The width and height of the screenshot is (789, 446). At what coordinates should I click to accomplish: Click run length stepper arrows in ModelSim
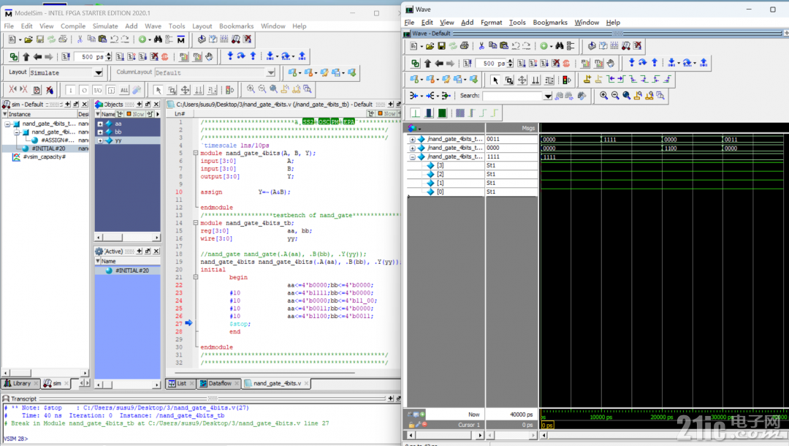point(108,57)
